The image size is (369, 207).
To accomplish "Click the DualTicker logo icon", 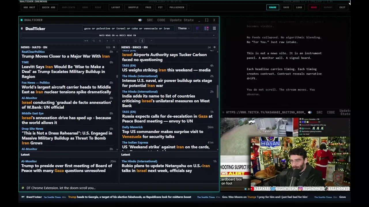I will point(22,28).
